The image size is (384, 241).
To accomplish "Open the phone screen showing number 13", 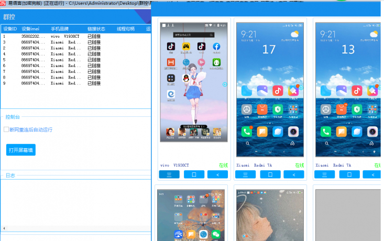I will tap(348, 90).
